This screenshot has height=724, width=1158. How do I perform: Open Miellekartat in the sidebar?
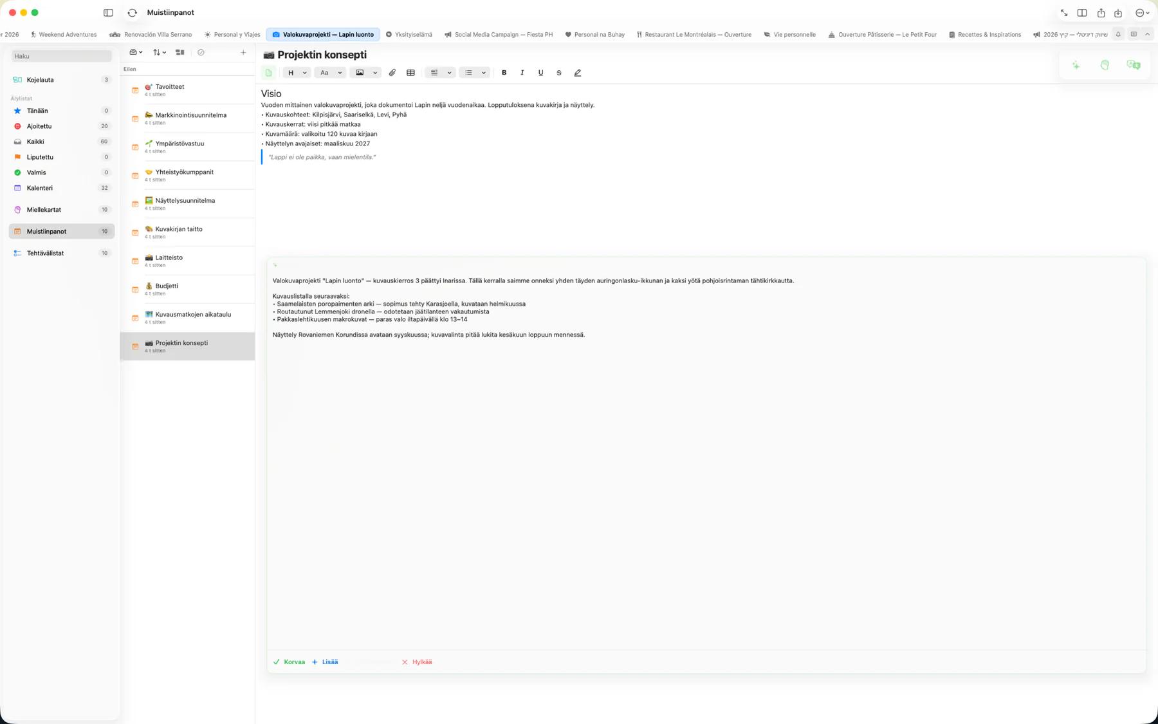[x=62, y=210]
